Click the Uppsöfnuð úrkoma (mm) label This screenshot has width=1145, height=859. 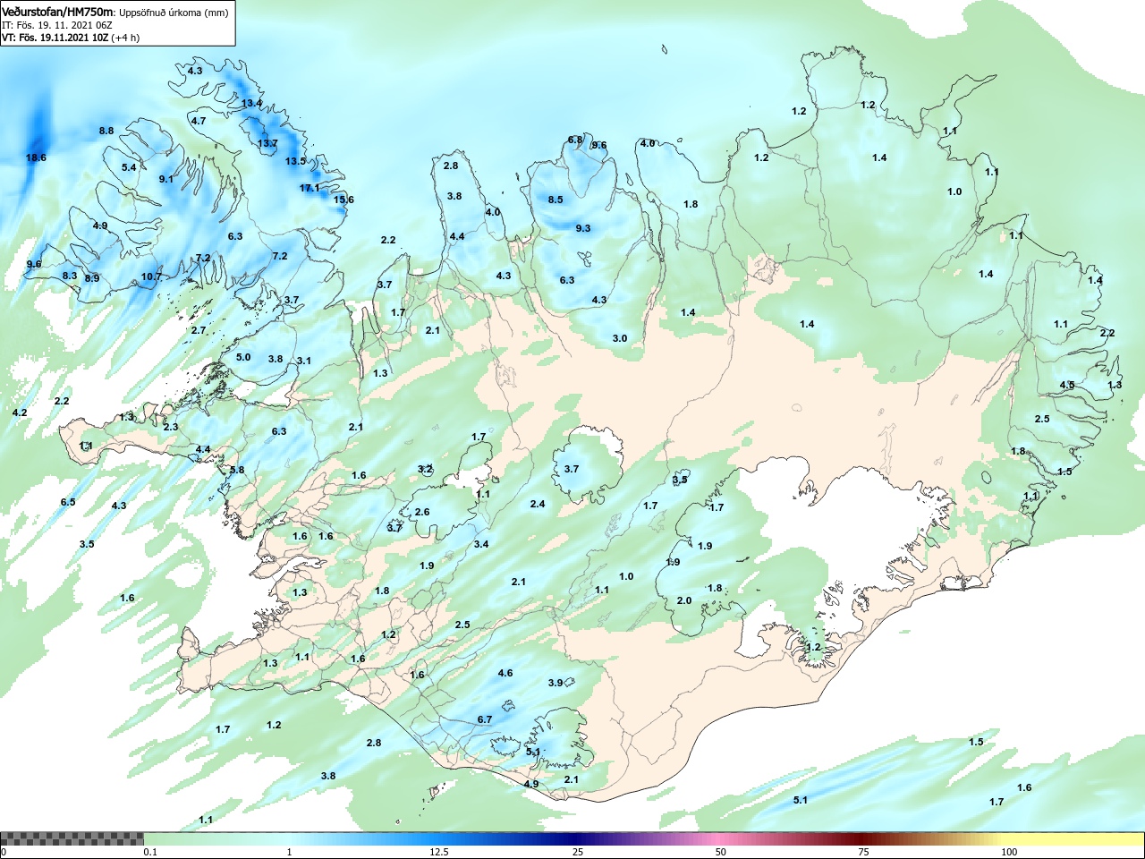[175, 13]
